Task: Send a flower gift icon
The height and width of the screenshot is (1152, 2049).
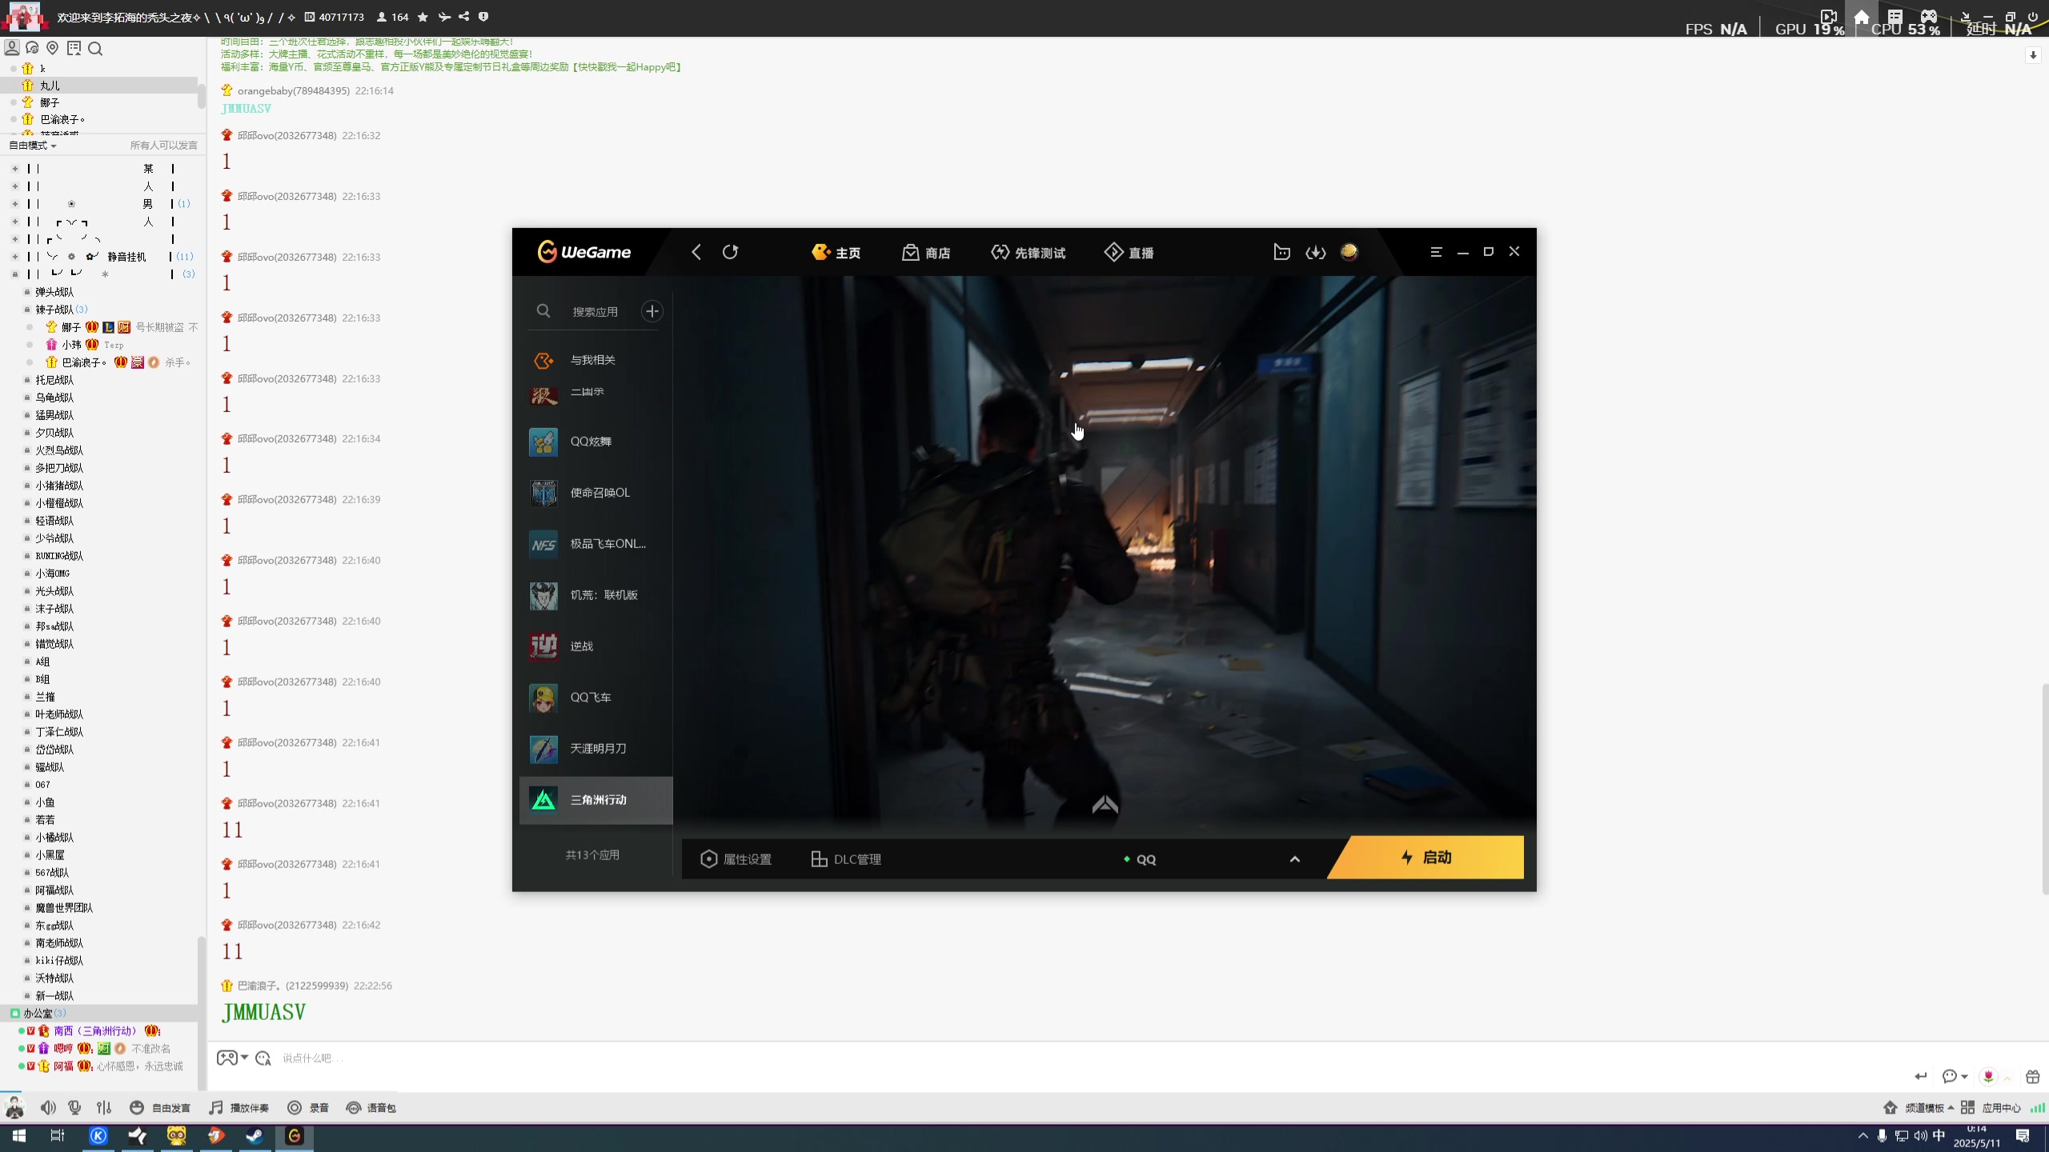Action: 1988,1077
